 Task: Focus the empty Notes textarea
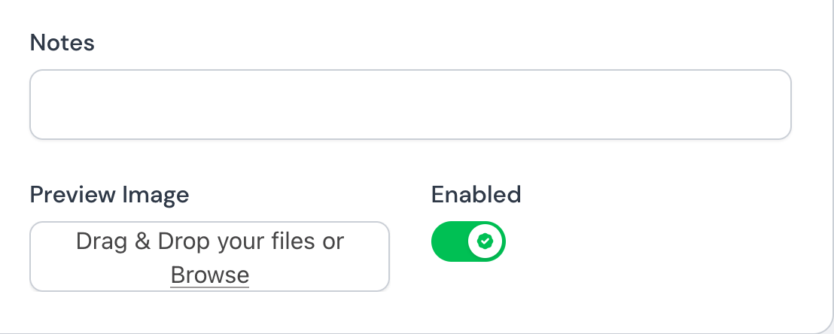[410, 105]
